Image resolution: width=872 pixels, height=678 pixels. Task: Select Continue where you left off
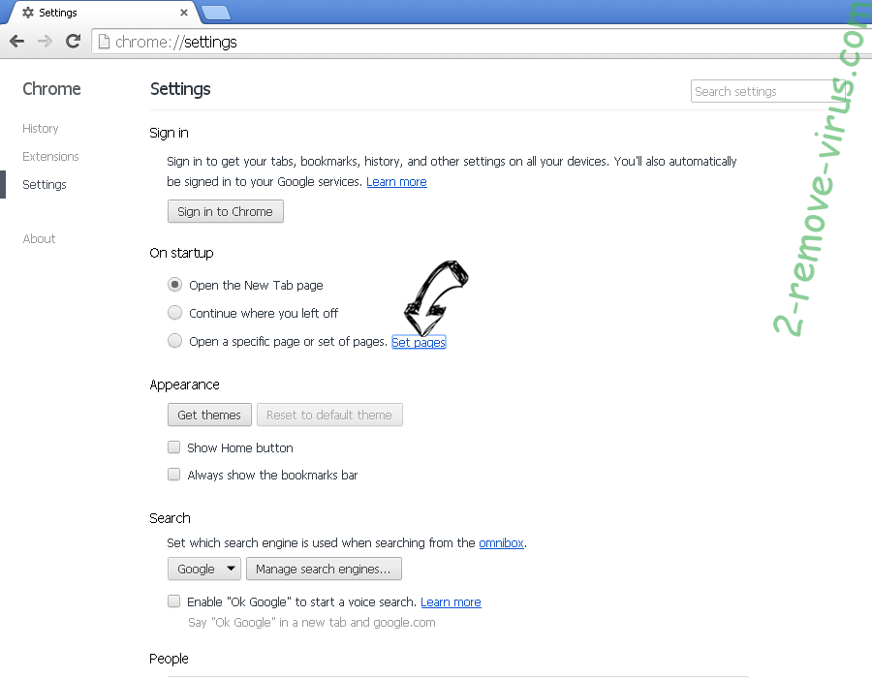point(174,312)
